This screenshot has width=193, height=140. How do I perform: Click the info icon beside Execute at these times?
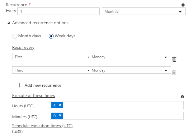pyautogui.click(x=182, y=97)
